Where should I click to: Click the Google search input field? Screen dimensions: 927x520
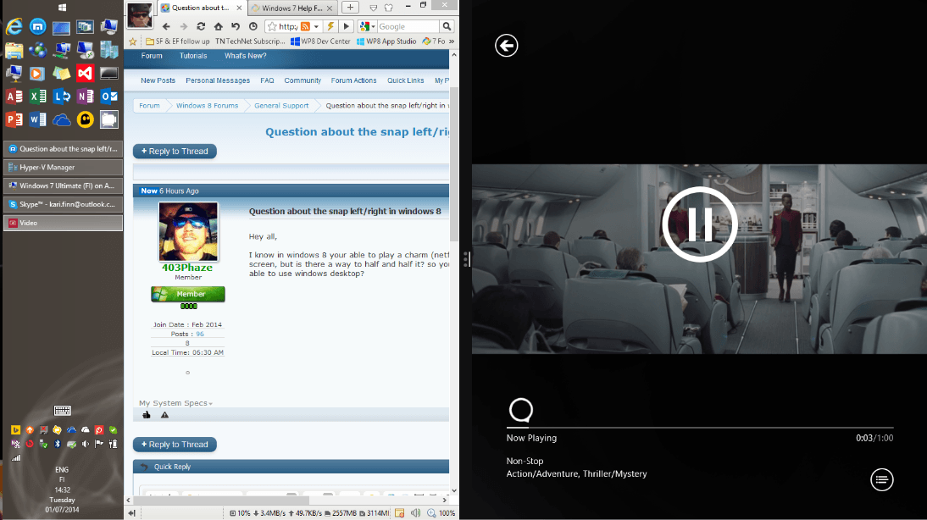[x=408, y=26]
